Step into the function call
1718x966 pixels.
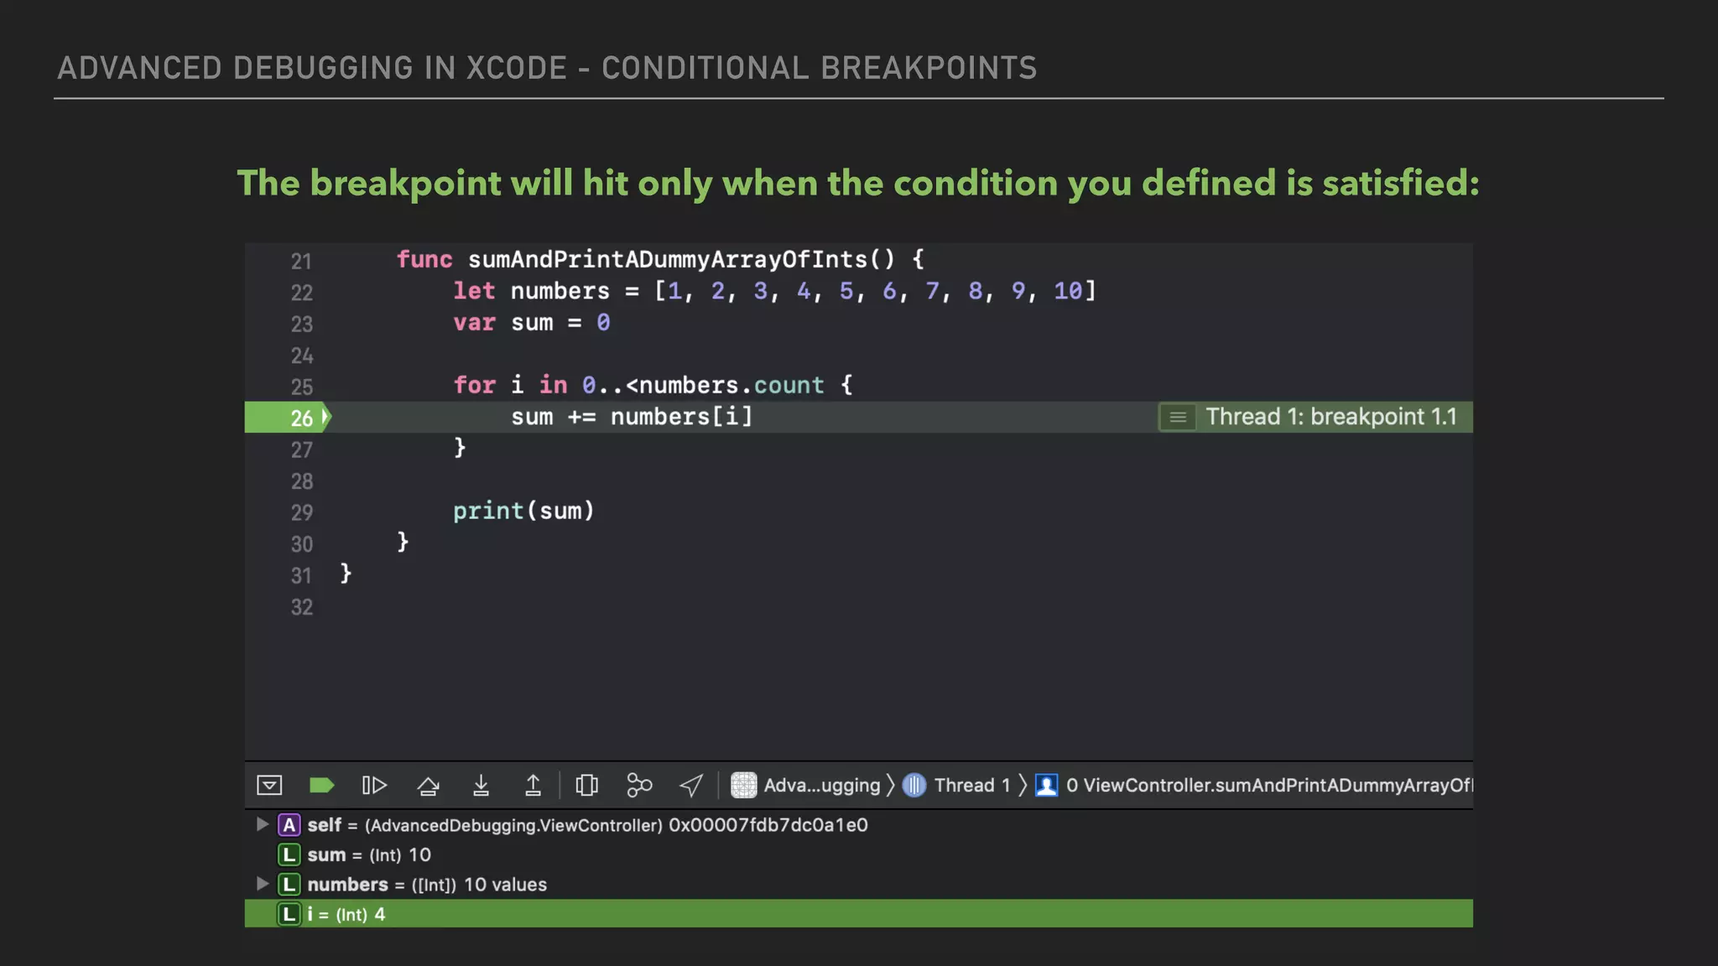coord(481,785)
